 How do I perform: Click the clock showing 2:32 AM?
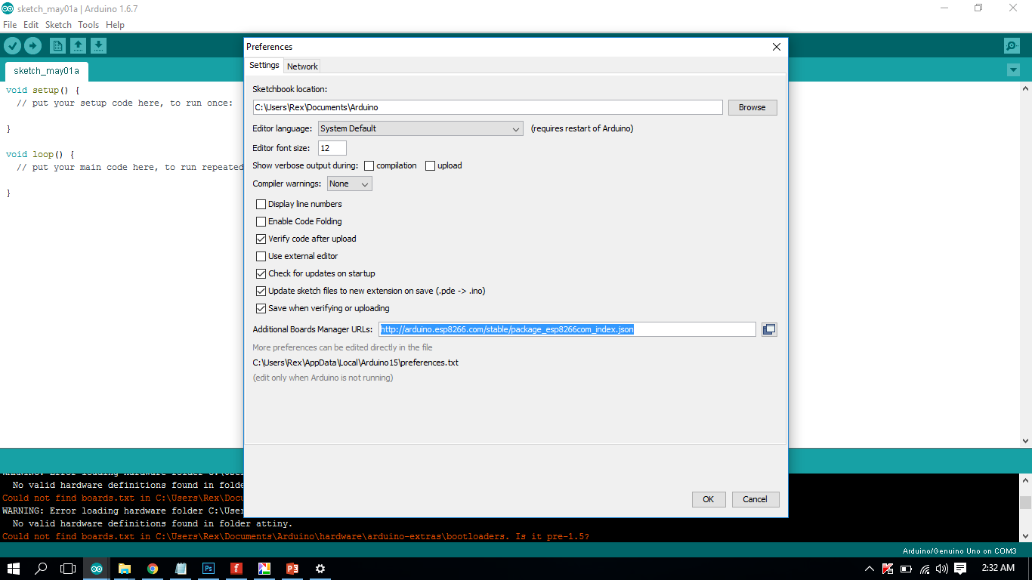(x=998, y=568)
